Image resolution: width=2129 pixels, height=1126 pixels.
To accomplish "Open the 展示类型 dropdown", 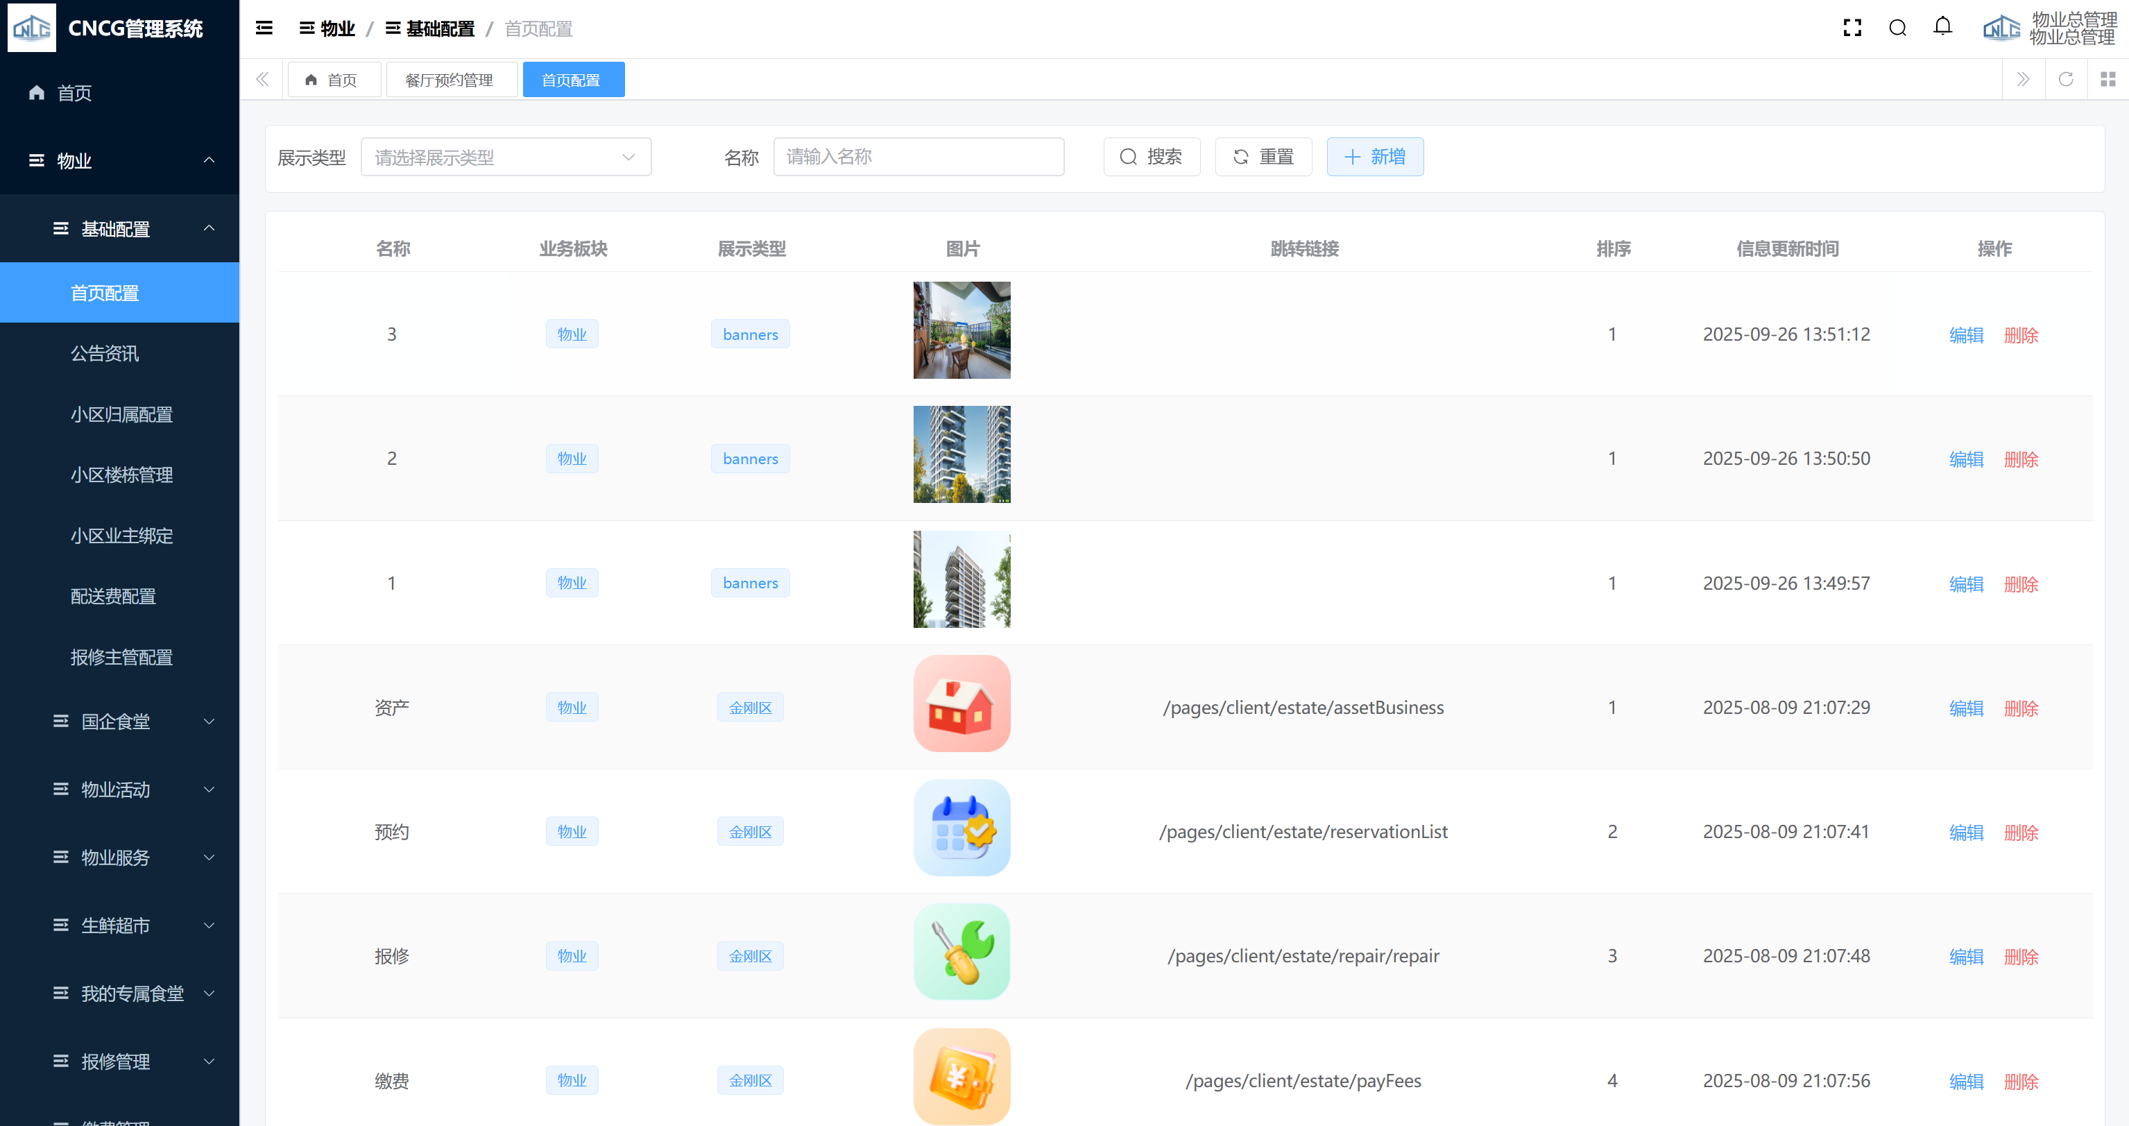I will click(x=506, y=157).
